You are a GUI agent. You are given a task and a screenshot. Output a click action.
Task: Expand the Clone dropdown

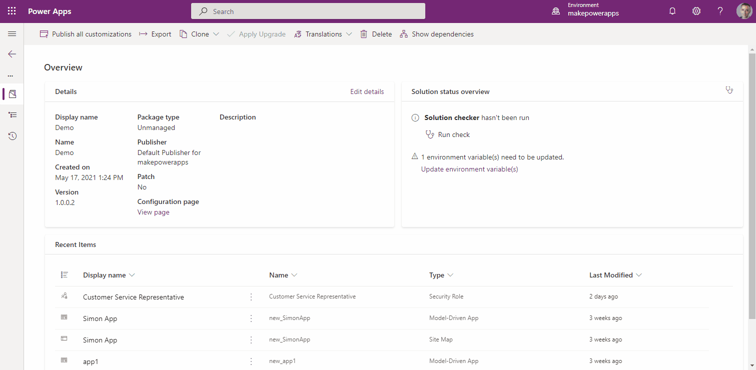pyautogui.click(x=216, y=34)
